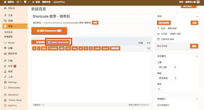Open the Appearance brush icon in sidebar

pos(5,61)
